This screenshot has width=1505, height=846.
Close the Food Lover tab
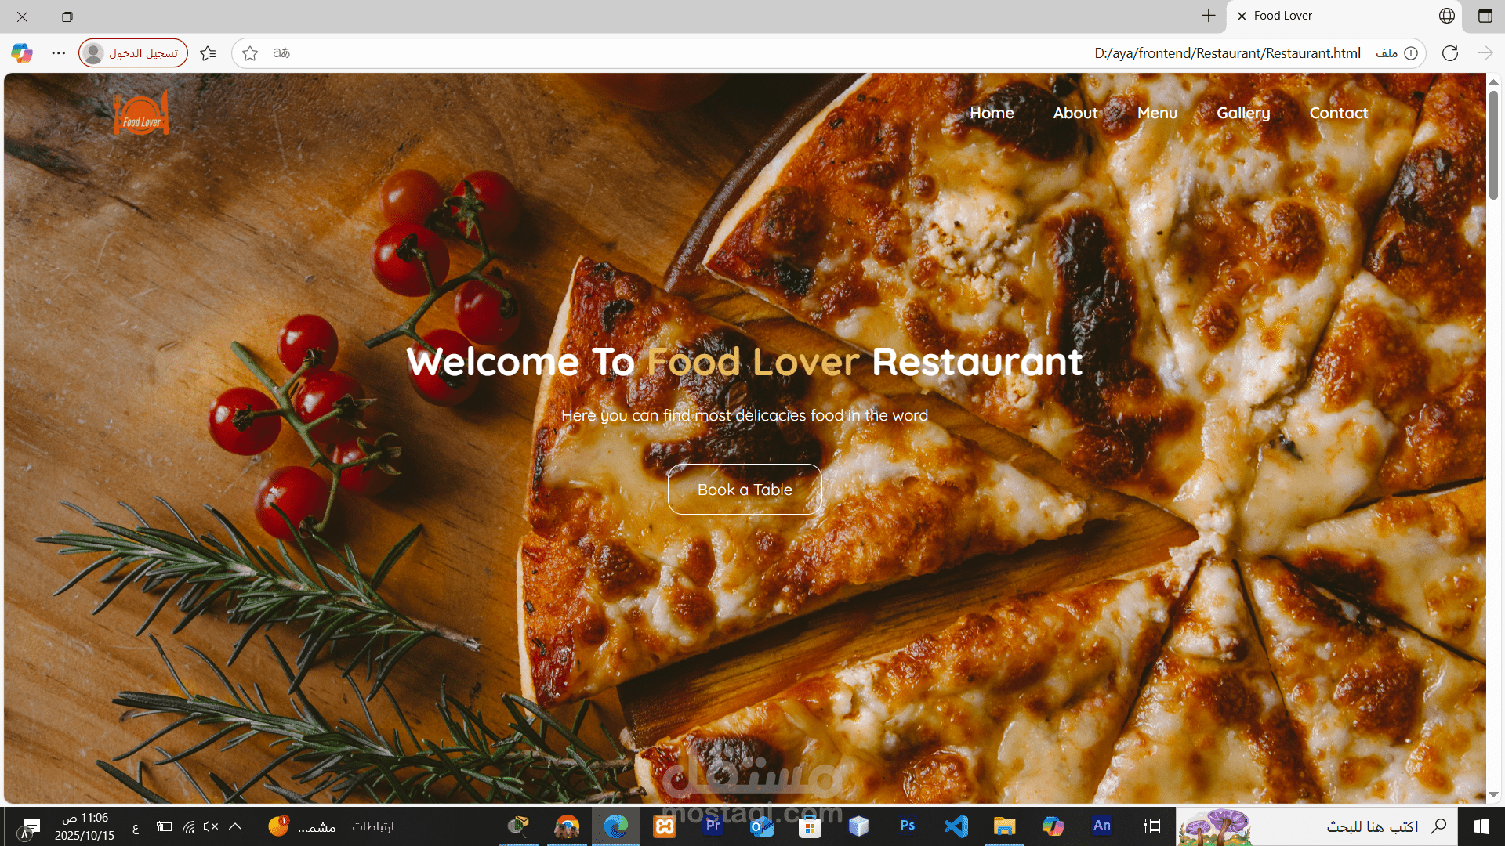click(1242, 16)
